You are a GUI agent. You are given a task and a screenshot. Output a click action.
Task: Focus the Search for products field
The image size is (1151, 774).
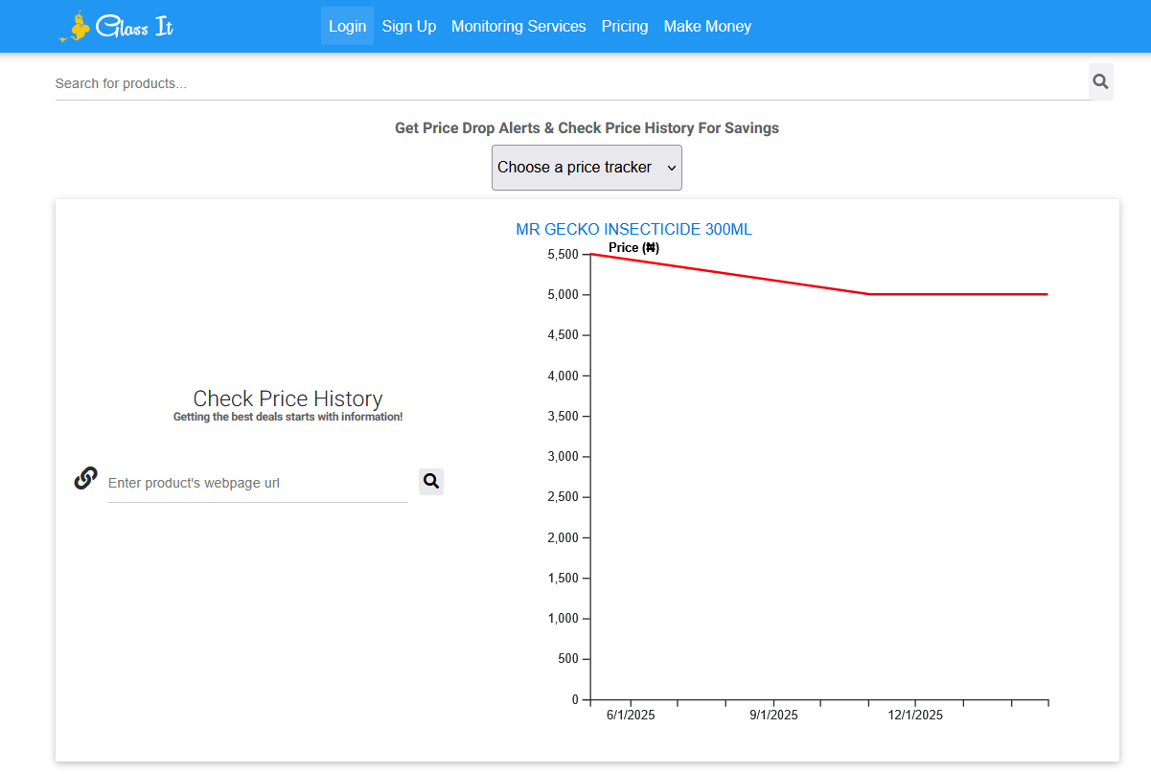(x=572, y=83)
